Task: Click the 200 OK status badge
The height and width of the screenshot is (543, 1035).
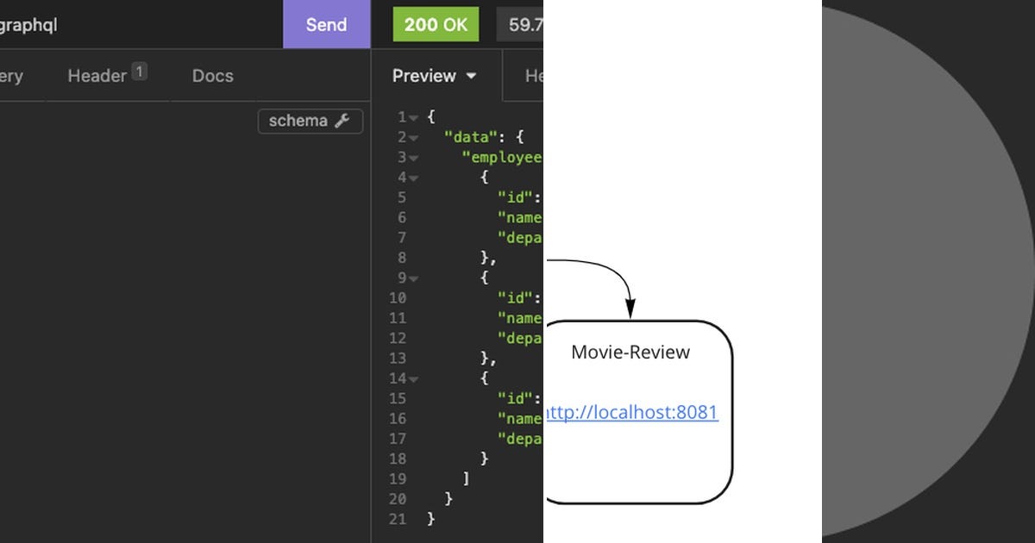Action: [x=436, y=24]
